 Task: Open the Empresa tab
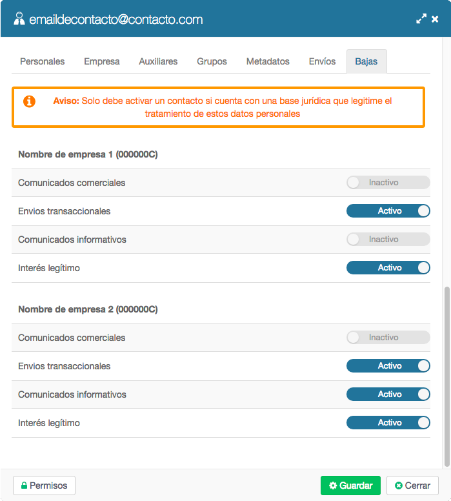tap(101, 61)
